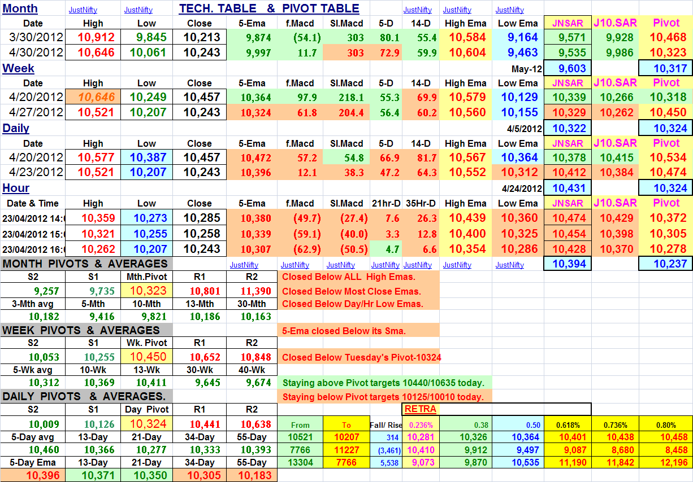Select 55-Day Ema value 10,183
This screenshot has width=693, height=482.
point(252,475)
